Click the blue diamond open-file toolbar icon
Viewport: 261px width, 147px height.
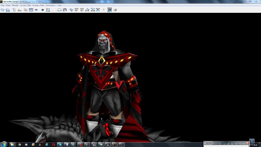3,10
